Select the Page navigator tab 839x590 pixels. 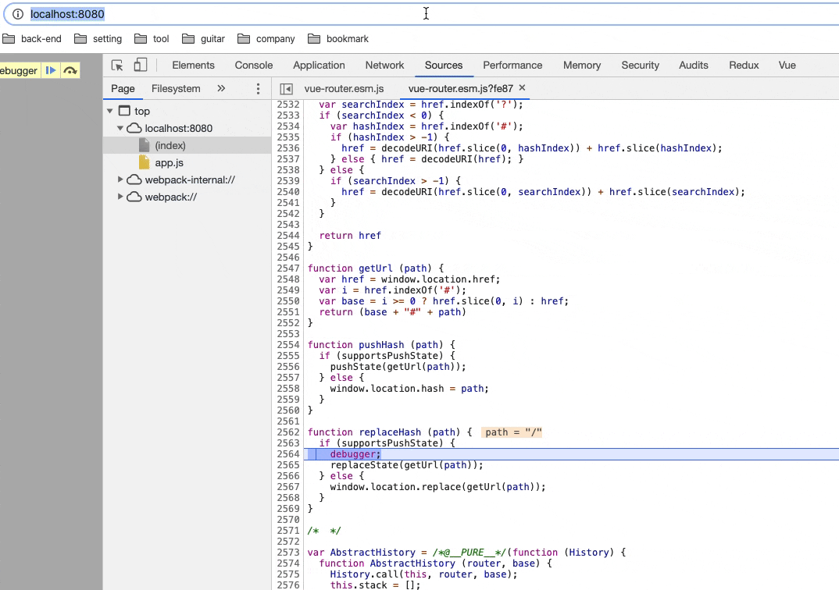pos(123,89)
